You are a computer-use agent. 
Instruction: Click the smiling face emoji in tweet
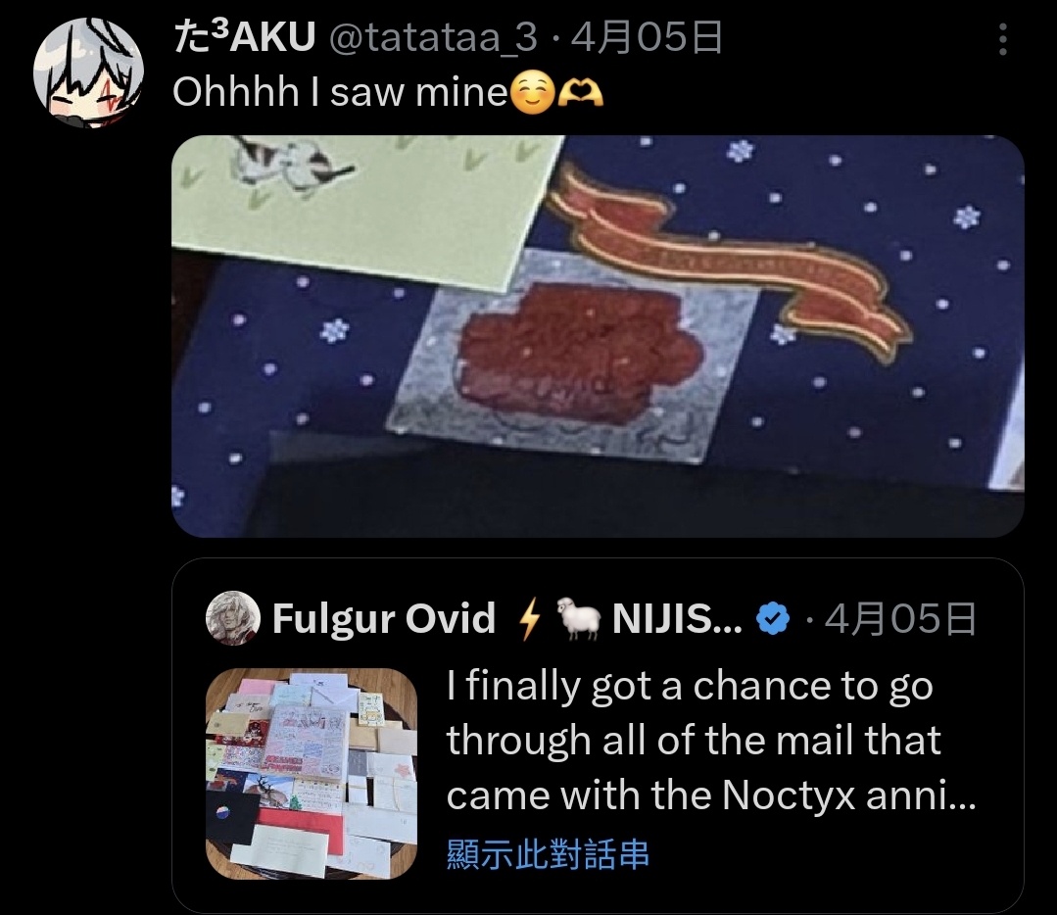(533, 92)
